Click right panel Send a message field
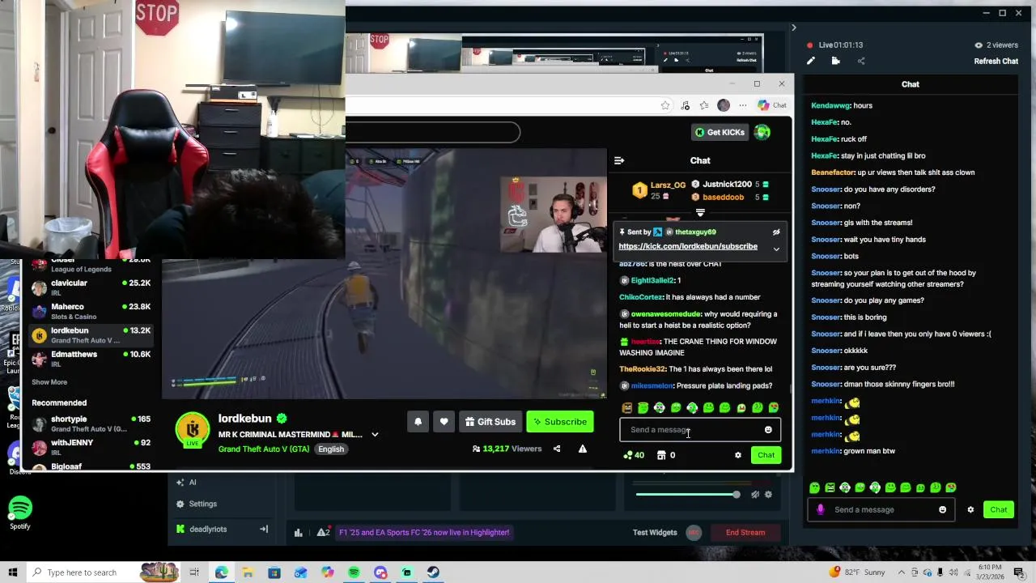Screen dimensions: 1036x583 [881, 509]
